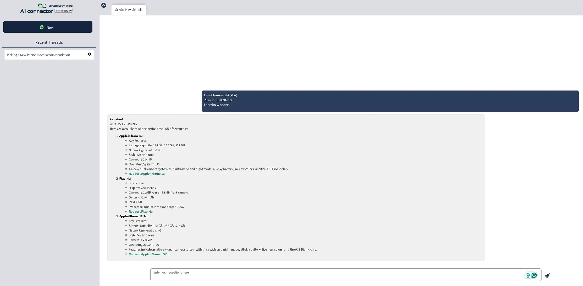
Task: Open the Grammarly G icon in the input
Action: (534, 275)
